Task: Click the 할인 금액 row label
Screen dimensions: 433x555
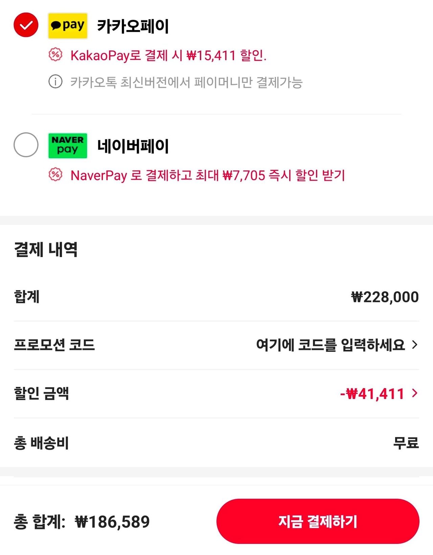Action: pyautogui.click(x=41, y=393)
